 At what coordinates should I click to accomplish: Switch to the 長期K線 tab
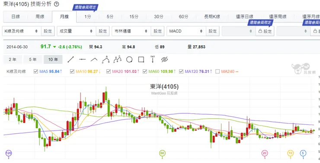click(x=212, y=17)
